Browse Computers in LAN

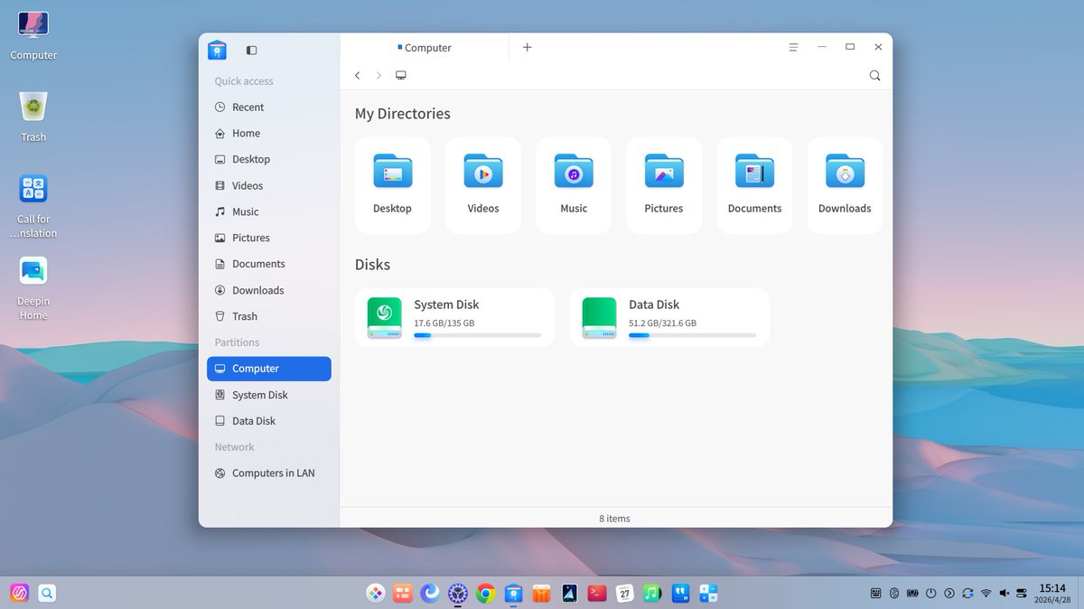(269, 473)
